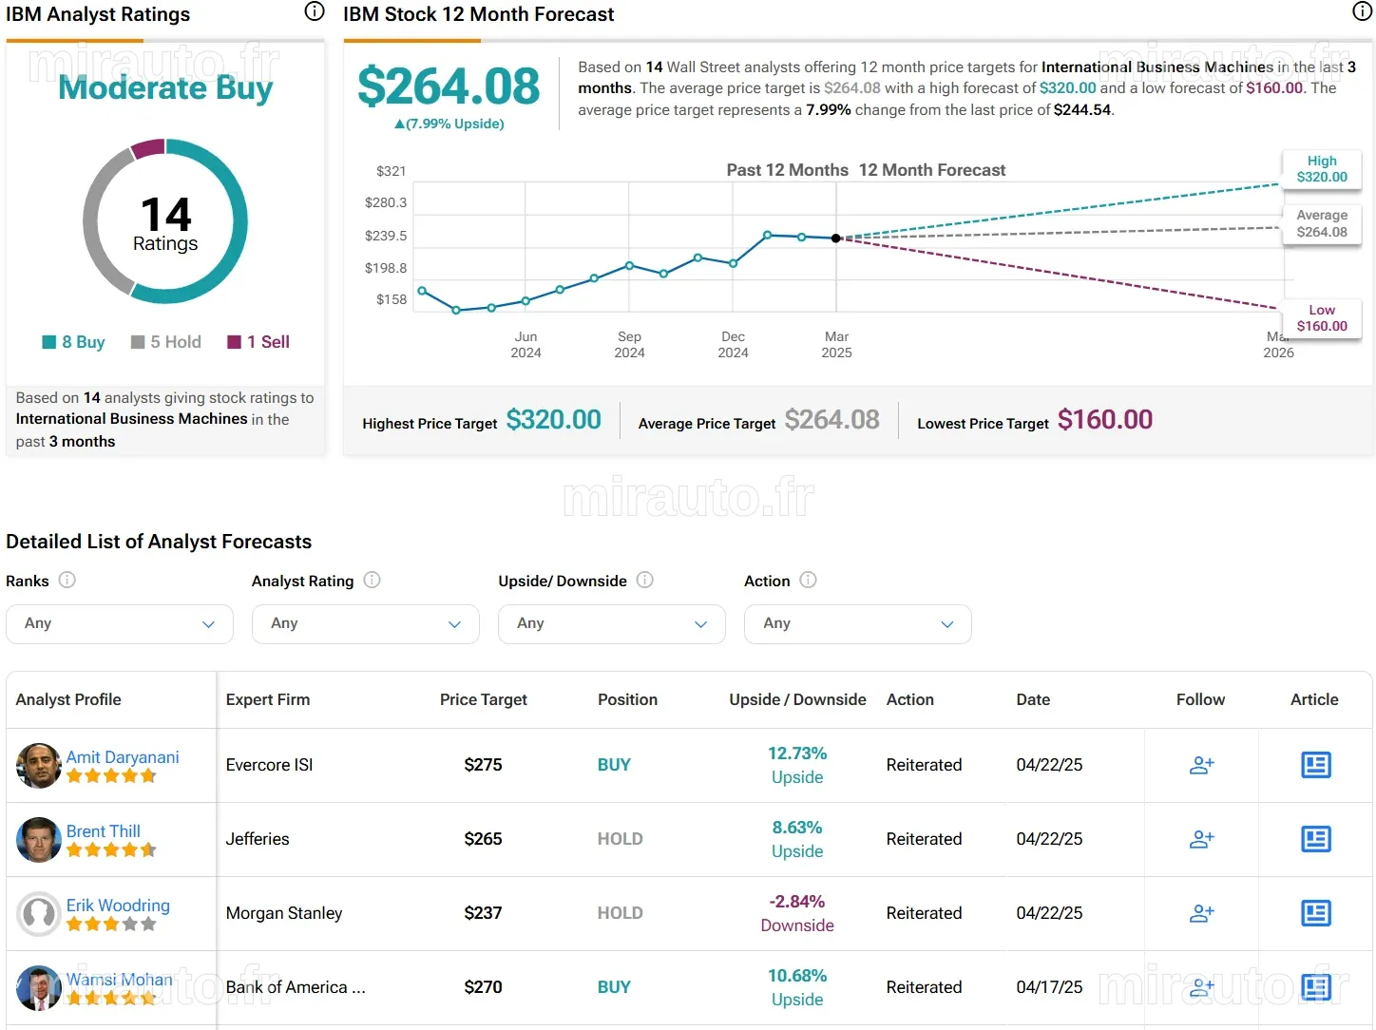This screenshot has width=1376, height=1030.
Task: Click the Analyst Rating filter info icon
Action: 372,580
